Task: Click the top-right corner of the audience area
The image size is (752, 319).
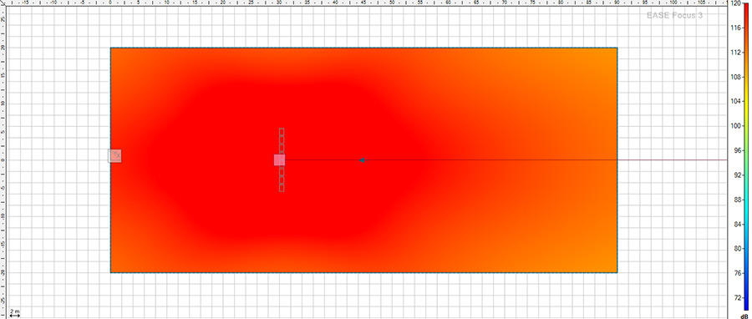Action: click(x=617, y=48)
